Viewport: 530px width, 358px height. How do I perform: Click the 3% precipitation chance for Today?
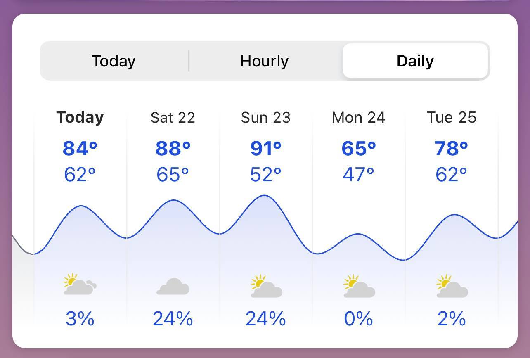click(x=80, y=319)
